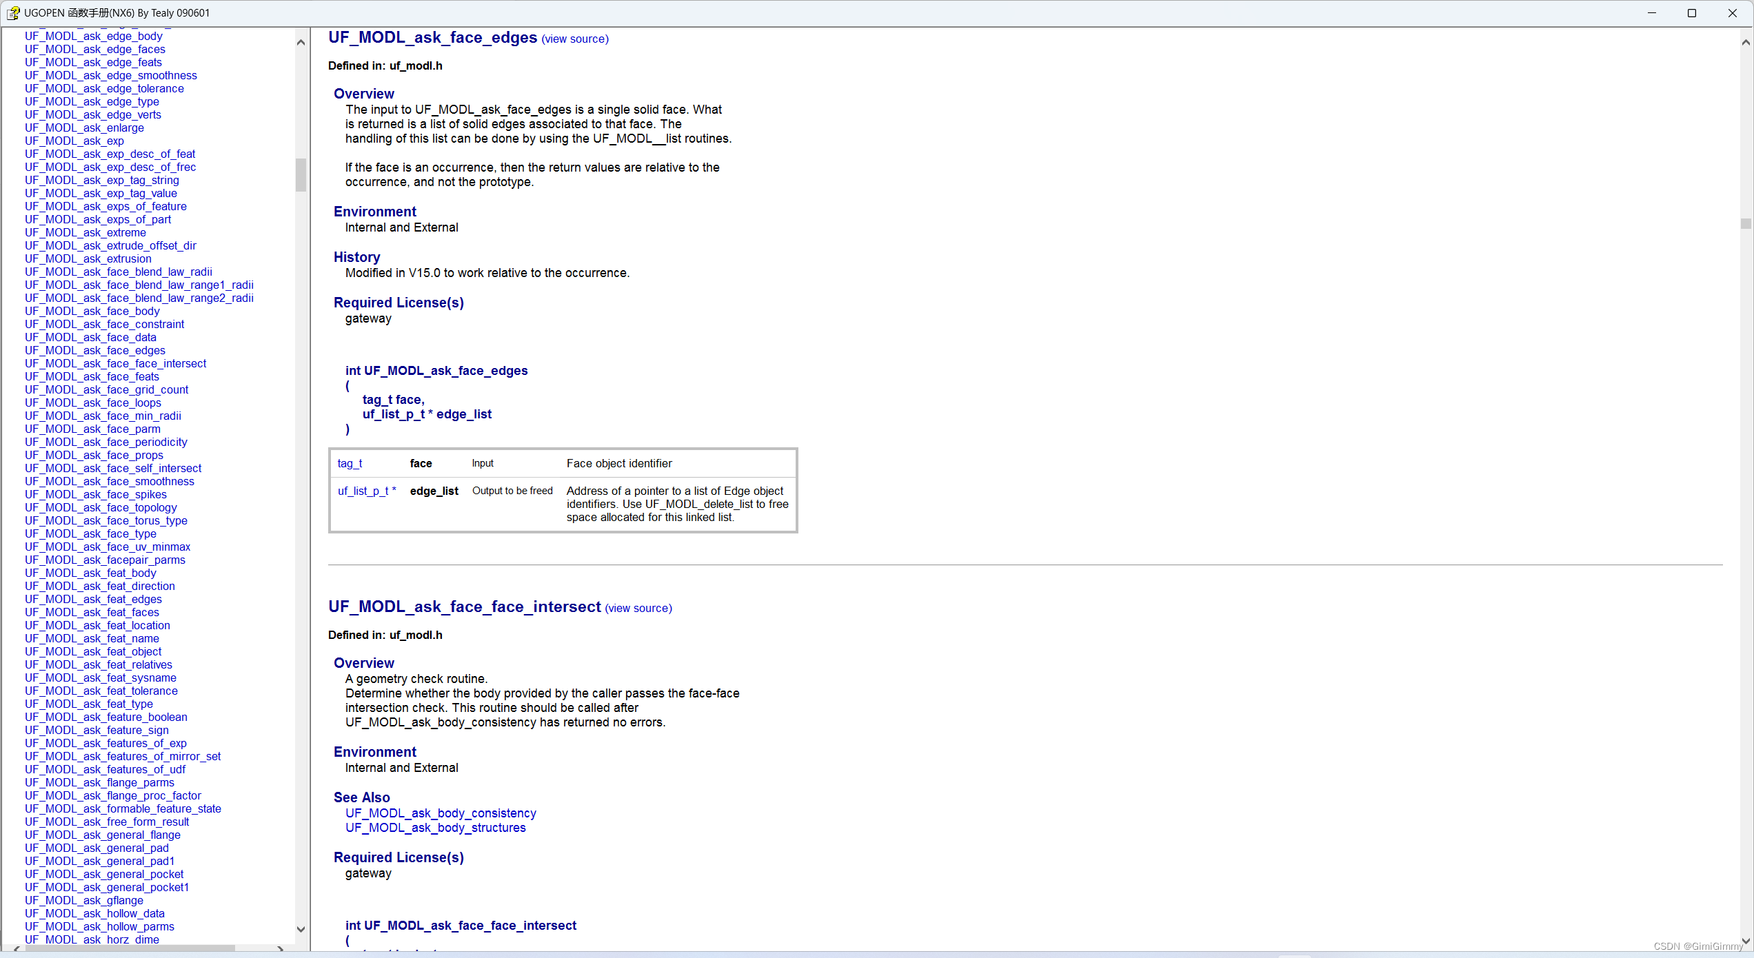Open the tag_t type link in parameter table
Image resolution: width=1754 pixels, height=958 pixels.
(x=350, y=464)
